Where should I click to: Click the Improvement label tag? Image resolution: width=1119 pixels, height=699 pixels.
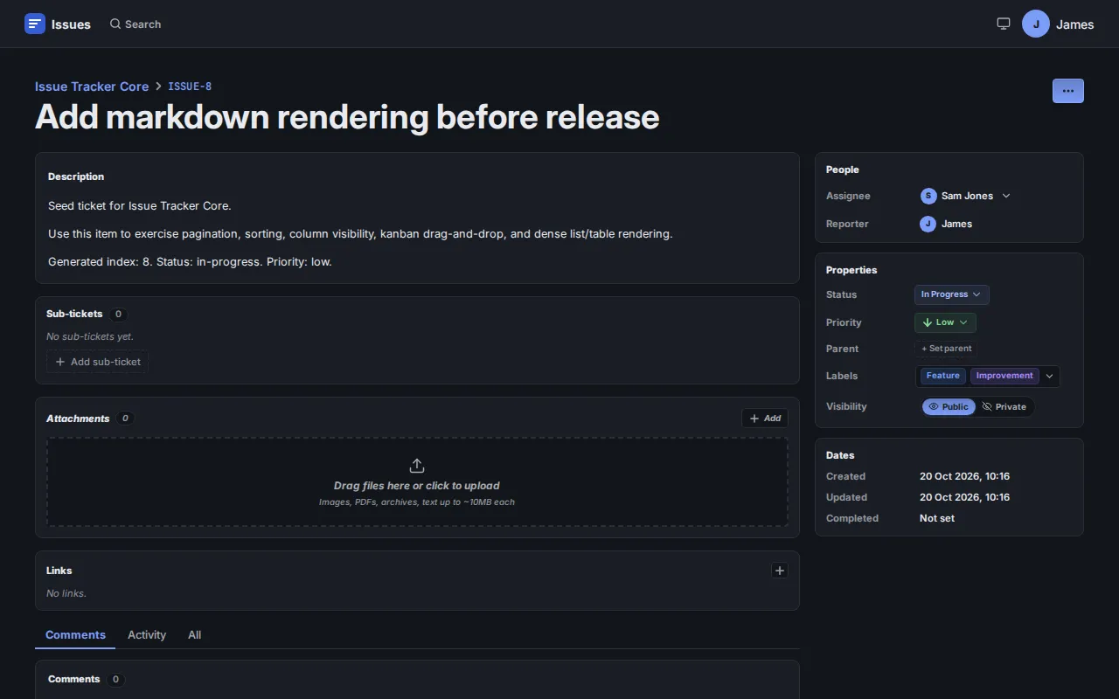pyautogui.click(x=1004, y=376)
